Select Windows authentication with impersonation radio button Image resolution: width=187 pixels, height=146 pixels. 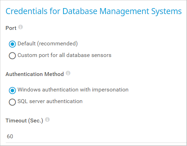click(12, 90)
